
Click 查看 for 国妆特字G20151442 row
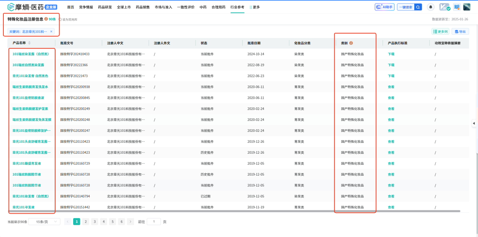(391, 207)
